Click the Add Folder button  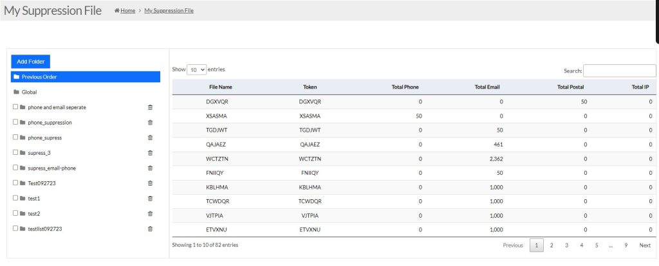30,62
